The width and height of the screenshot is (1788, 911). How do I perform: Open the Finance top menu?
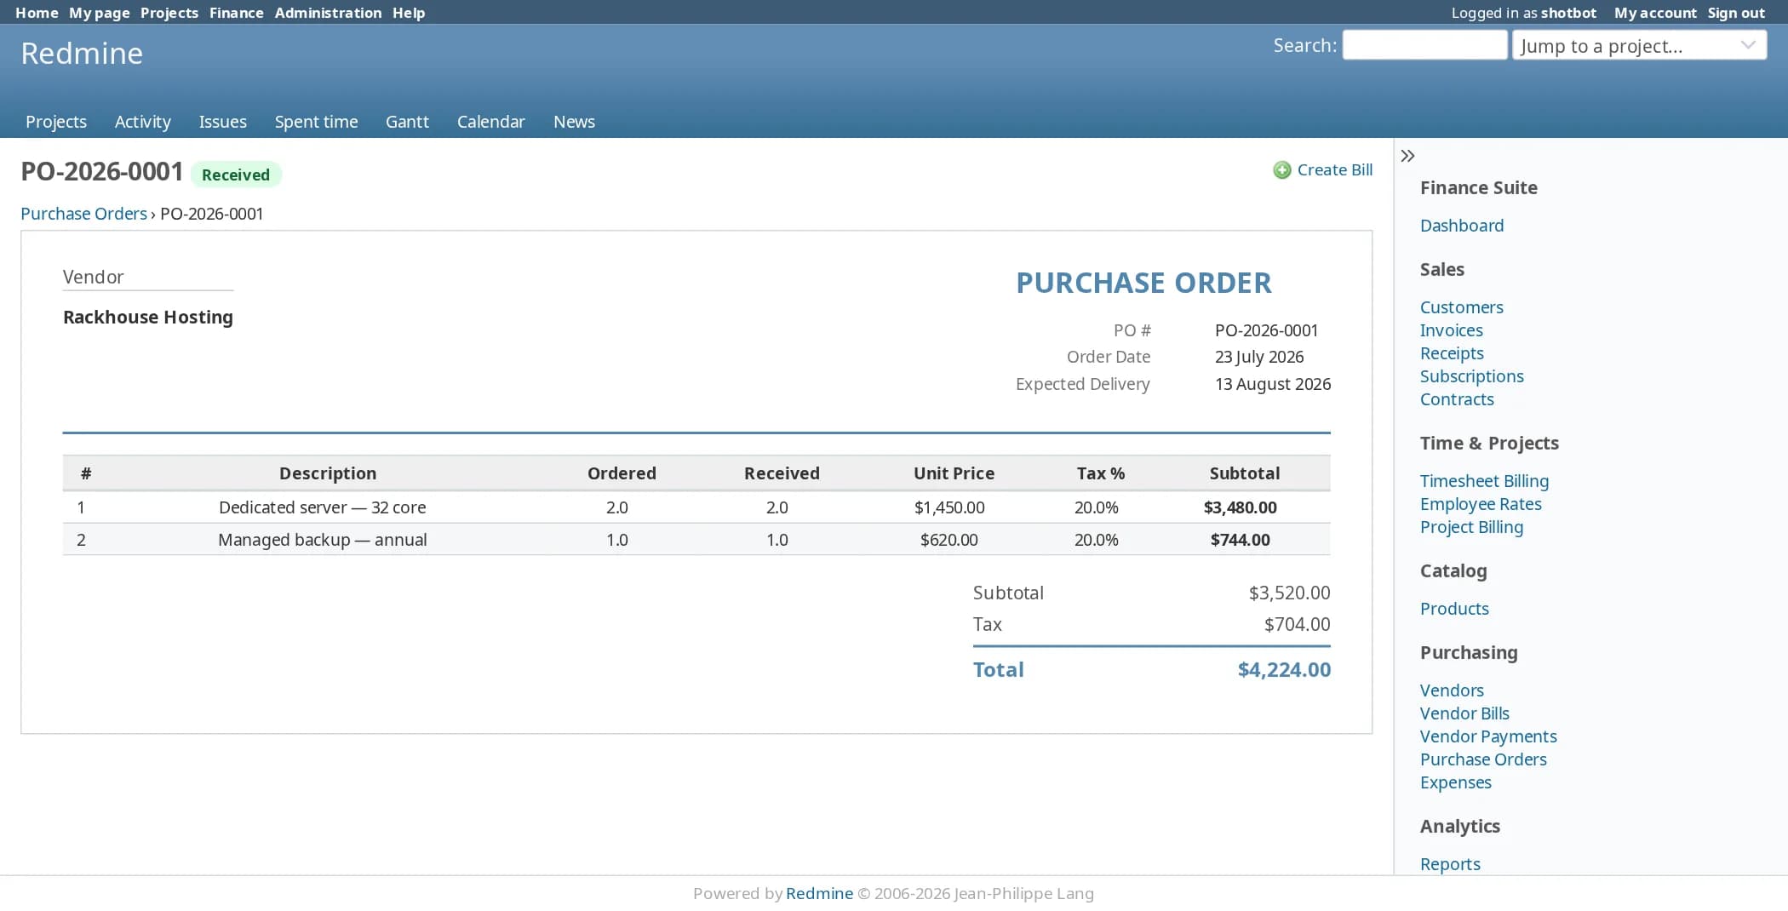(236, 13)
